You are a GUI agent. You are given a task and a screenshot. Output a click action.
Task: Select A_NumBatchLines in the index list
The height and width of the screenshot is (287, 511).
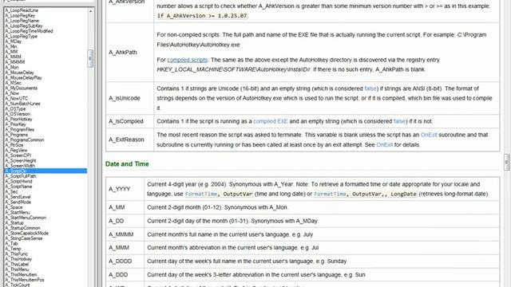point(22,104)
